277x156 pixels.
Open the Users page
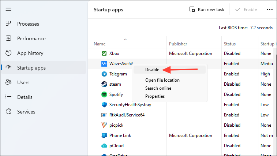[x=23, y=82]
